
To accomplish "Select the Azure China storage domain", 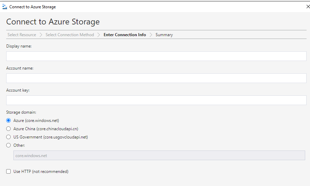I will pyautogui.click(x=8, y=129).
